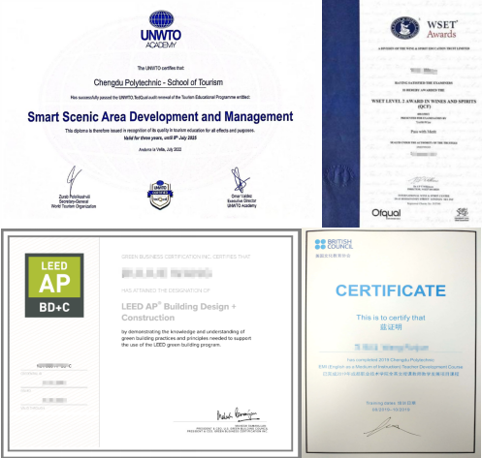Click the blurred recipient name on WSET certificate
482x458 pixels.
coord(424,71)
